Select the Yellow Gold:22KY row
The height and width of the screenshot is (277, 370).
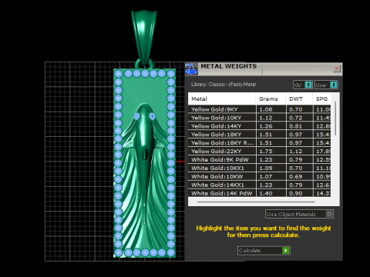(260, 152)
